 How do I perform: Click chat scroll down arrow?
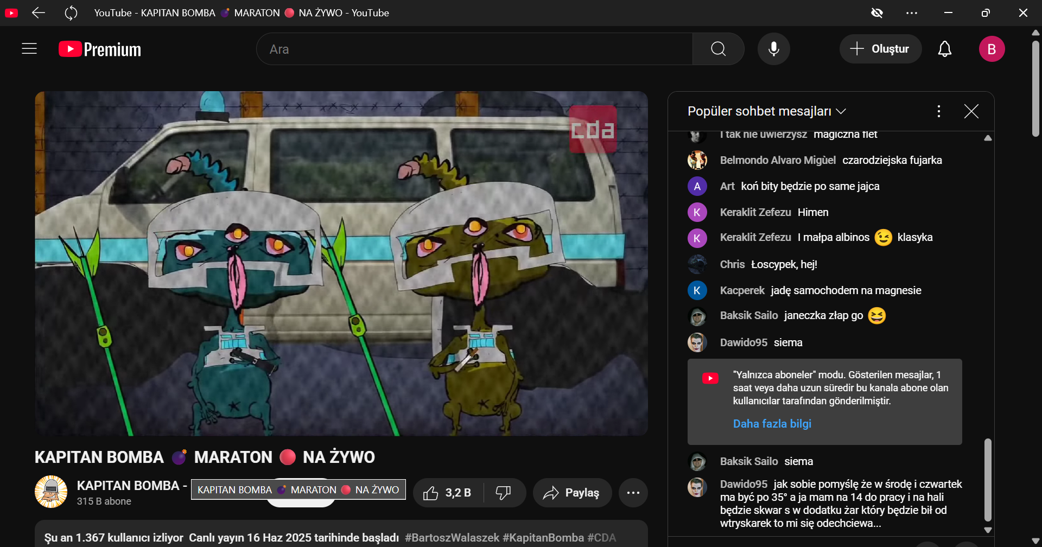pos(988,530)
